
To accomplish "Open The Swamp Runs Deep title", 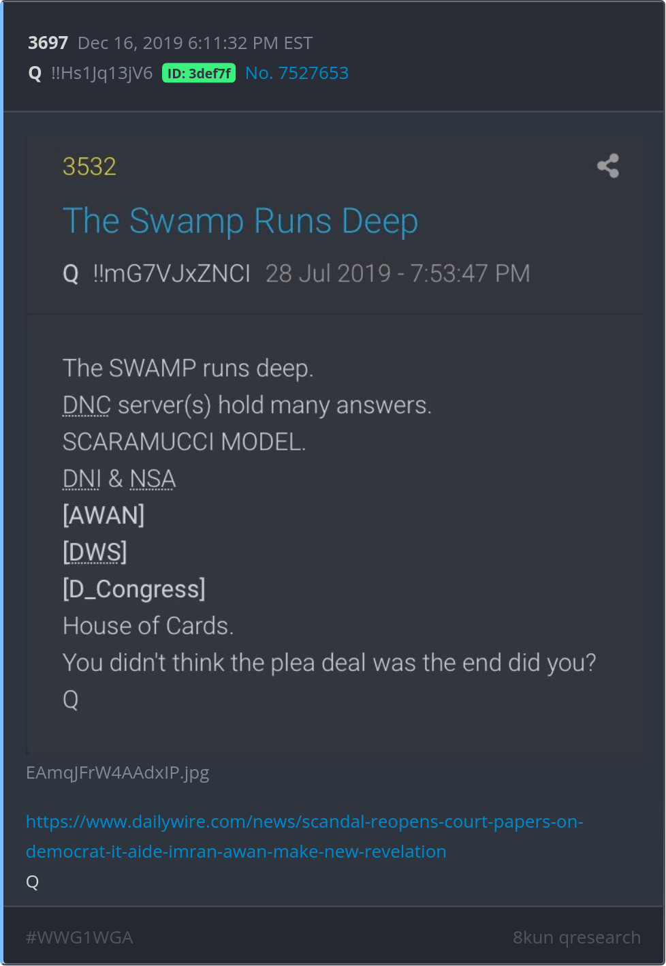I will [240, 221].
